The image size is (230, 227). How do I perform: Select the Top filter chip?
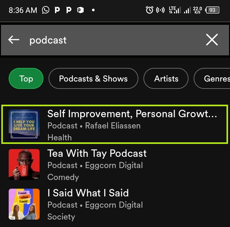click(26, 79)
